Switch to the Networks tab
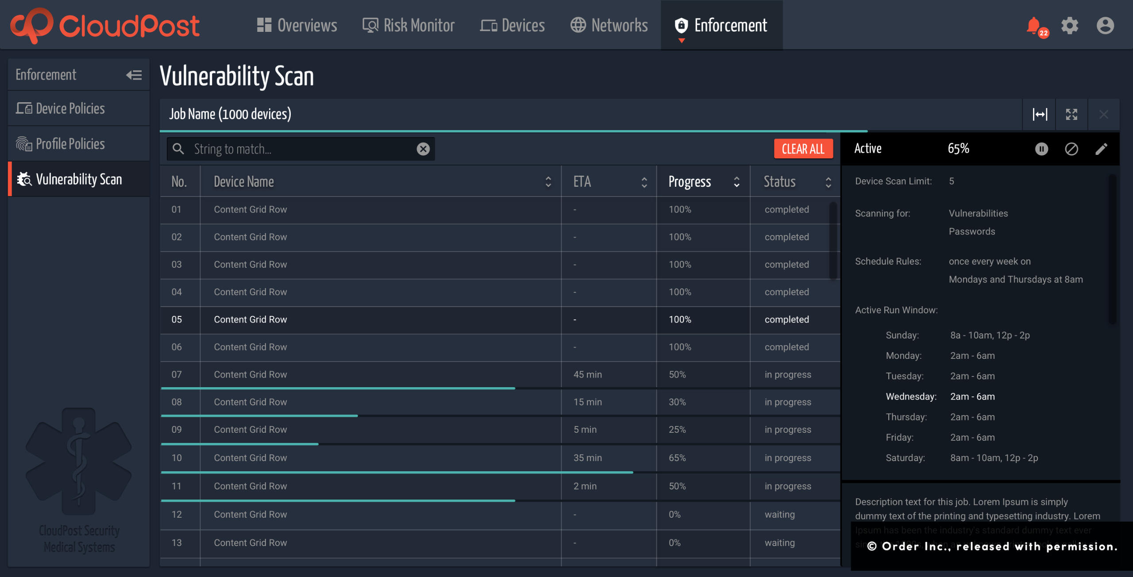The height and width of the screenshot is (577, 1133). click(x=609, y=25)
